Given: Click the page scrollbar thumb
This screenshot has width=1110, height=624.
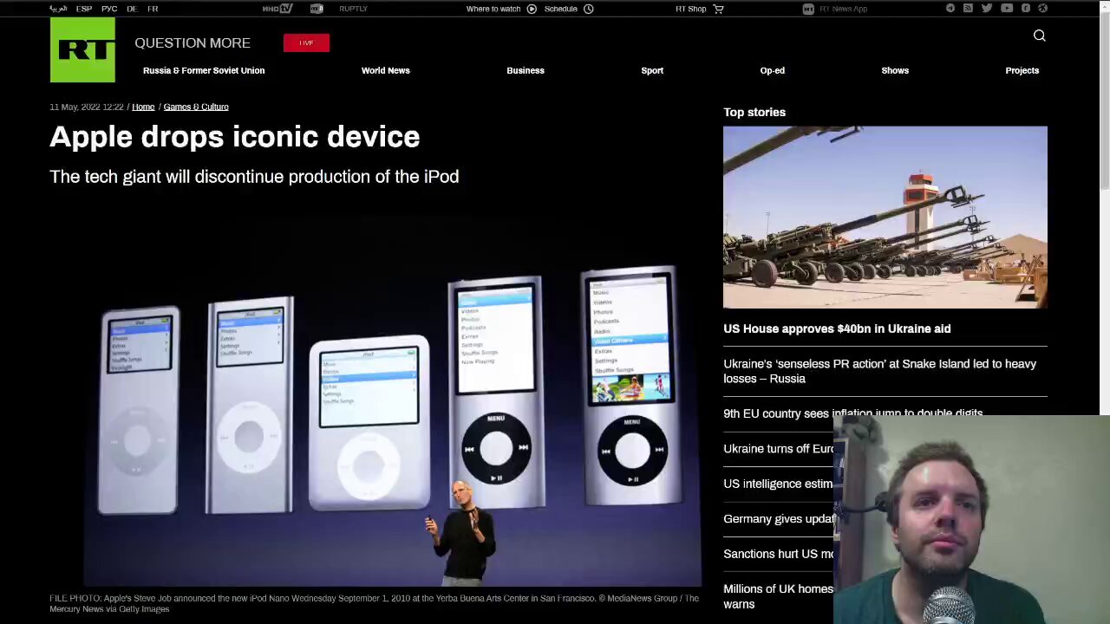Looking at the screenshot, I should click(x=1104, y=100).
